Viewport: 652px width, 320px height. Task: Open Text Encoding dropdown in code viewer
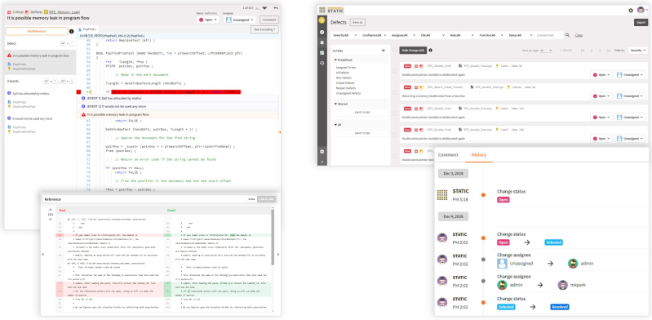tap(264, 29)
